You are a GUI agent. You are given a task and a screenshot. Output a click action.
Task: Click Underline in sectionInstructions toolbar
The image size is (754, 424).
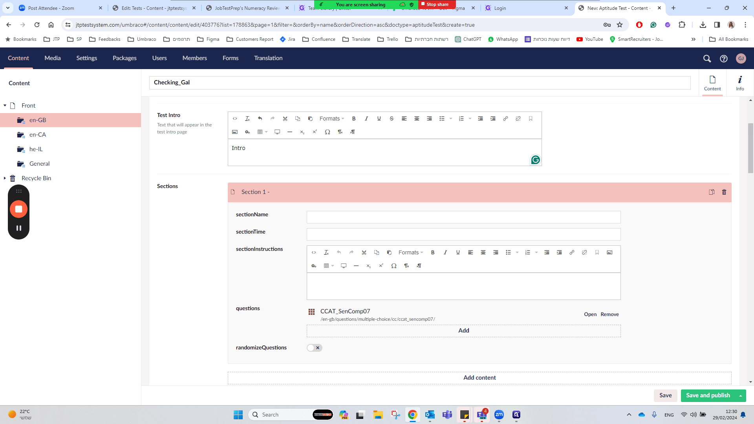click(458, 252)
